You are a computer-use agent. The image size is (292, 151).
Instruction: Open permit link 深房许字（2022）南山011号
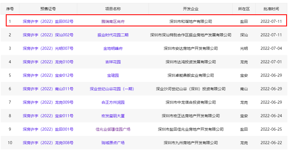[x=48, y=89]
